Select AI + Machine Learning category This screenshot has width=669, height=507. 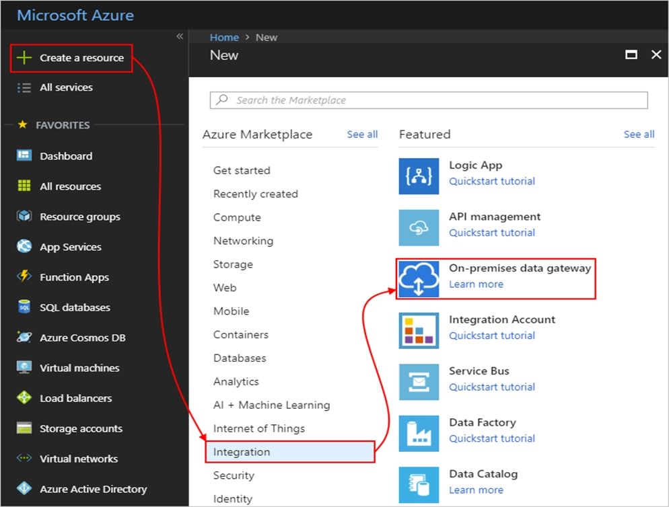tap(272, 405)
